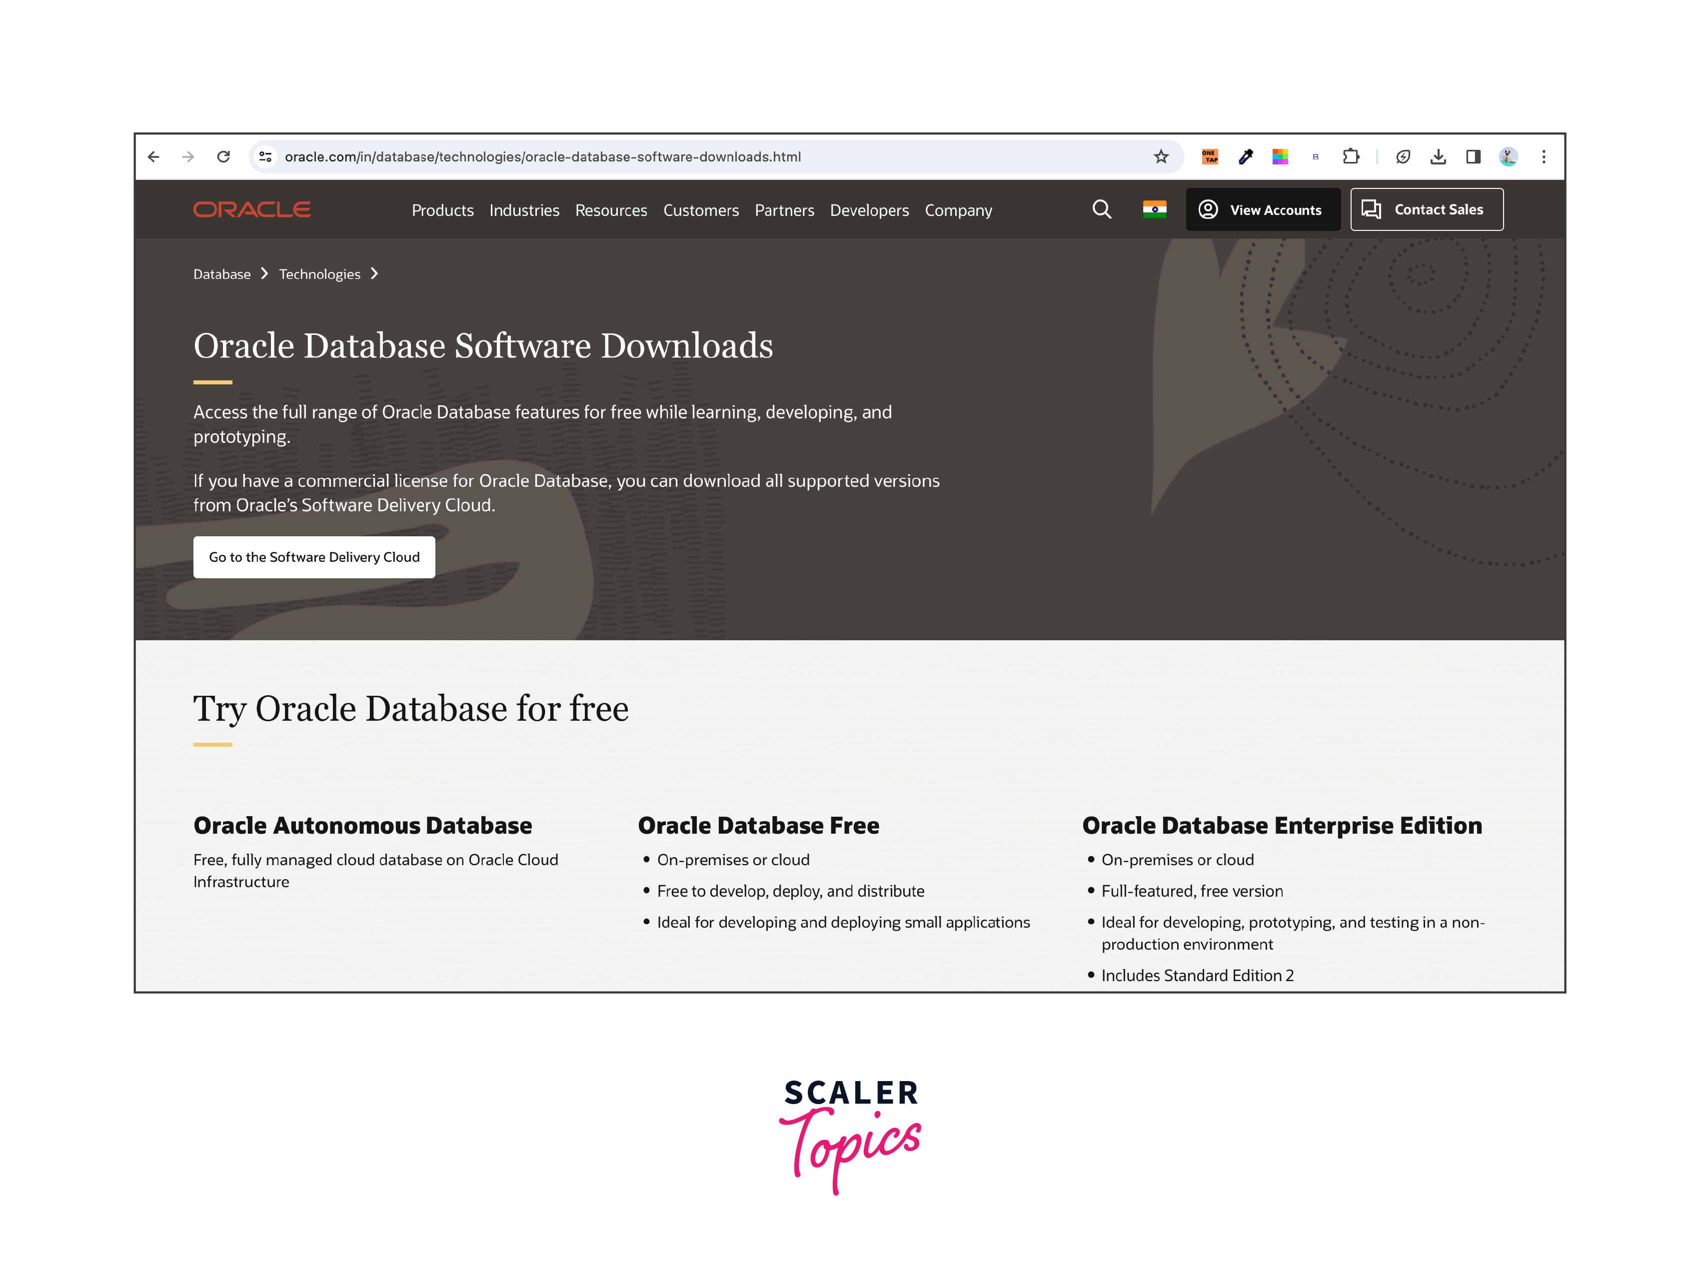Open the browser downloads icon

pyautogui.click(x=1438, y=157)
